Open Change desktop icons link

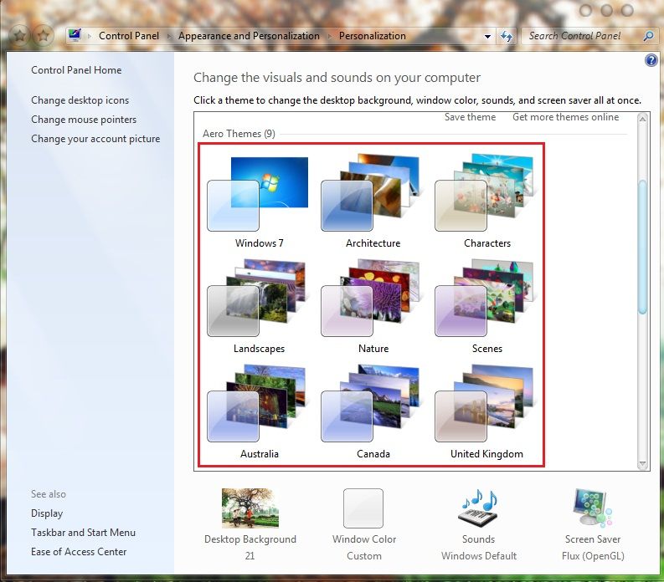point(80,100)
